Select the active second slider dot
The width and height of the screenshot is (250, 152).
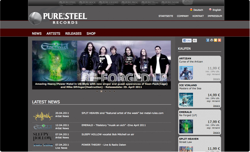tap(101, 91)
